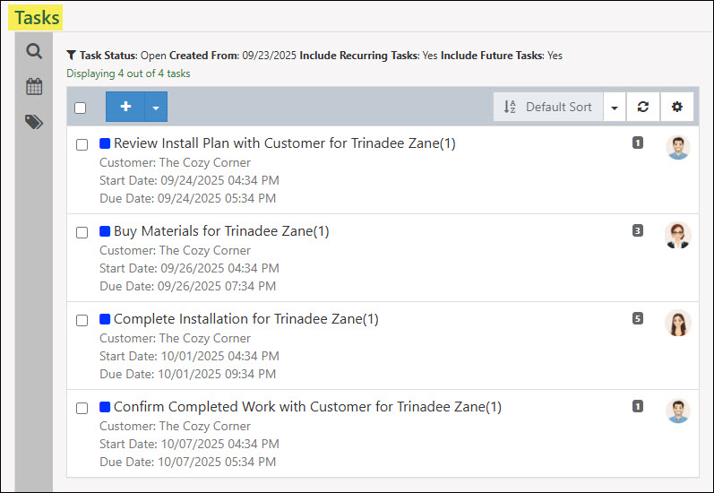Open task list settings gear
Viewport: 714px width, 493px height.
(x=676, y=107)
